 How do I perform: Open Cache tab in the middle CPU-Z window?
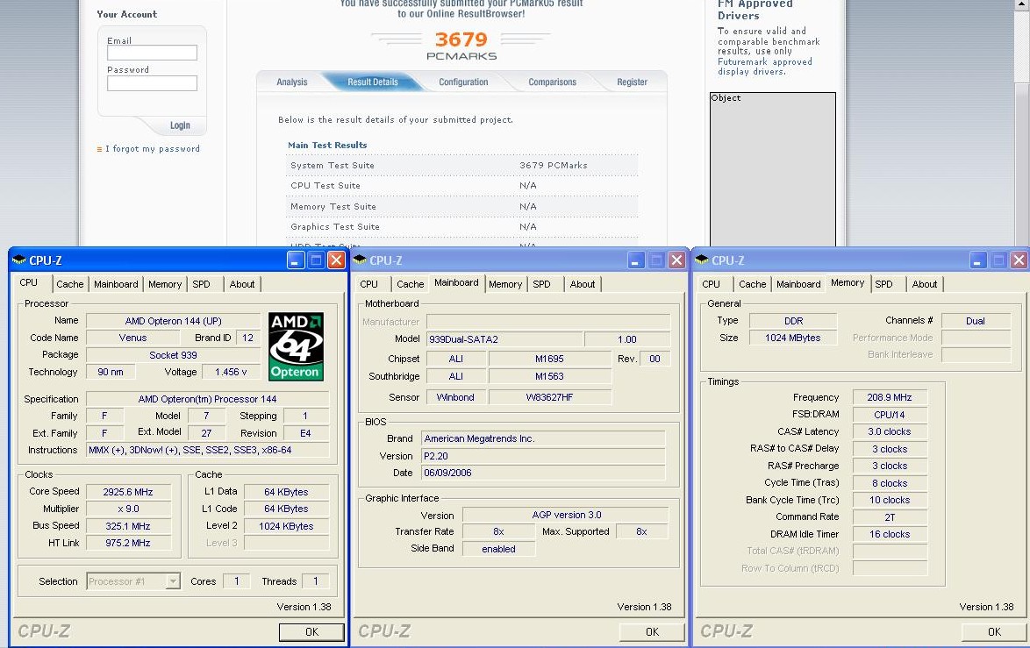(x=410, y=284)
